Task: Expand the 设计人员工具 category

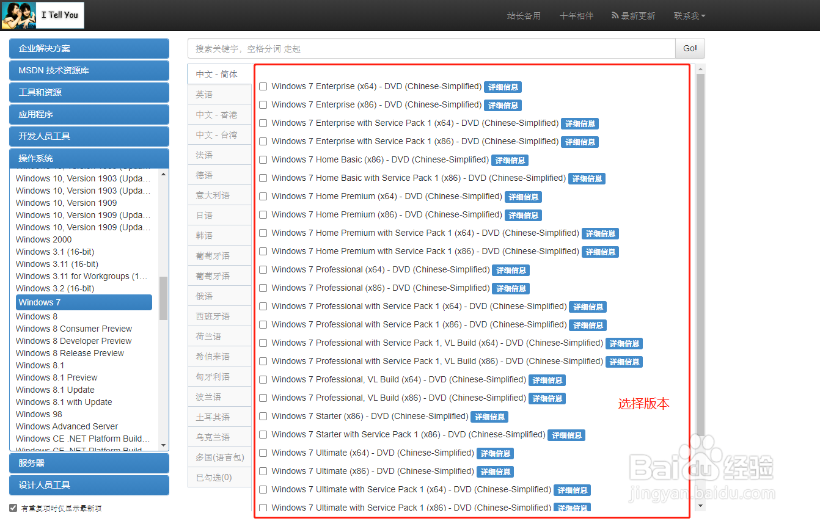Action: point(89,486)
